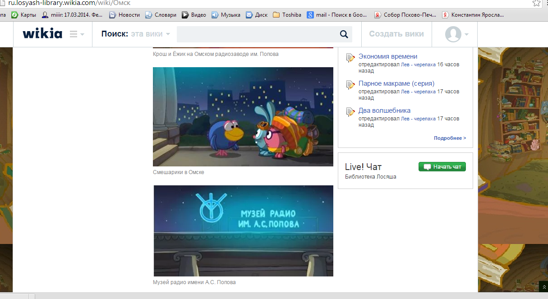Click caption 'Крош и Ёжик на Омском радиозаводе'
Viewport: 548px width, 299px height.
click(216, 54)
